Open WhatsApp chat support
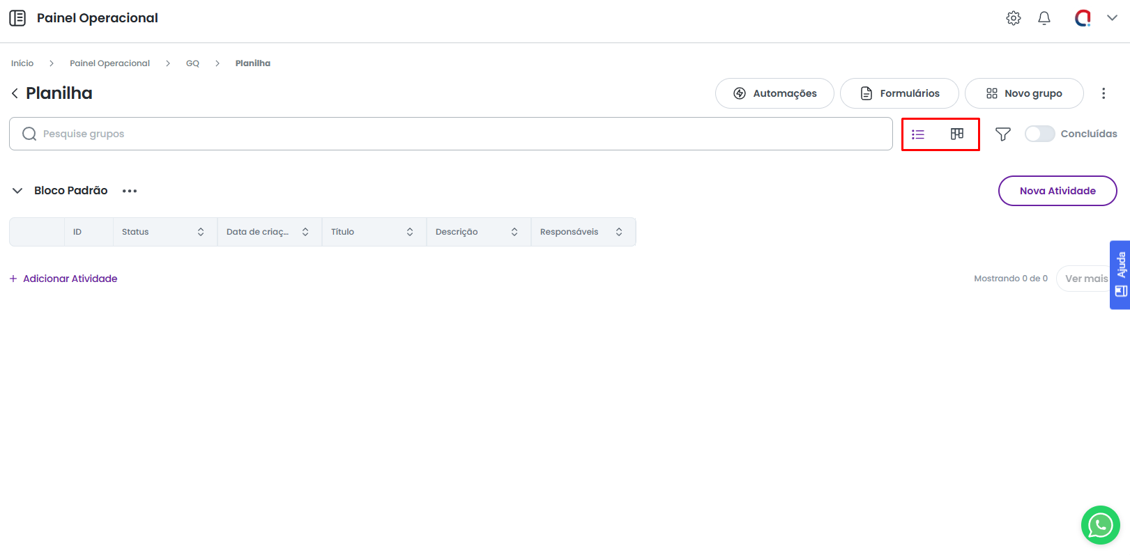 (1100, 525)
